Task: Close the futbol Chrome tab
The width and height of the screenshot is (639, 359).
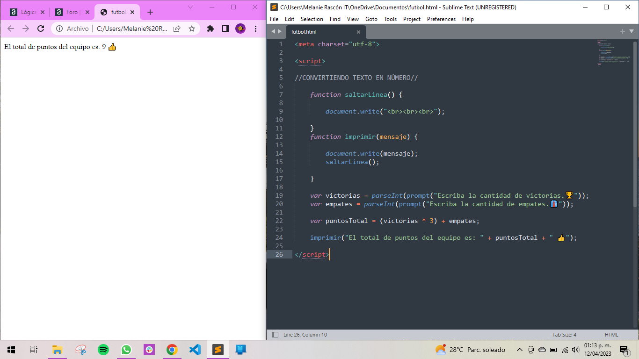Action: point(132,12)
